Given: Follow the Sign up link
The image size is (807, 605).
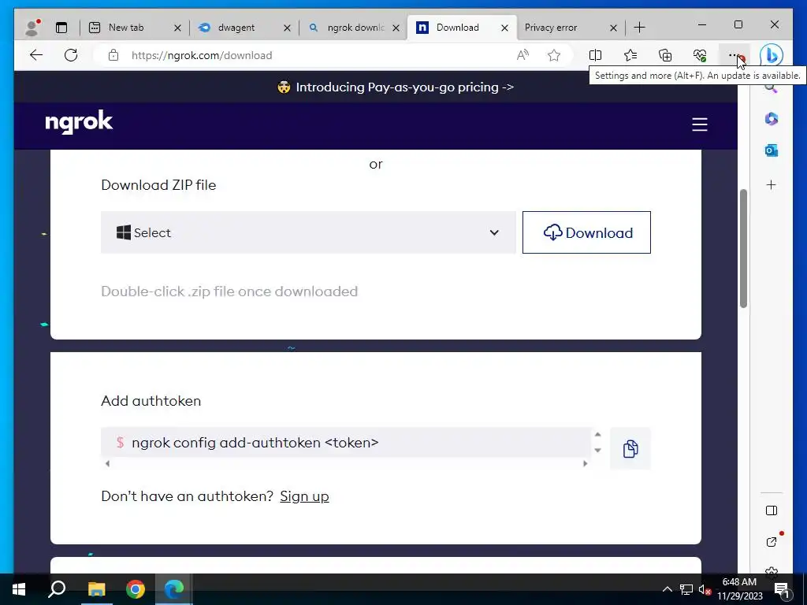Looking at the screenshot, I should tap(304, 496).
